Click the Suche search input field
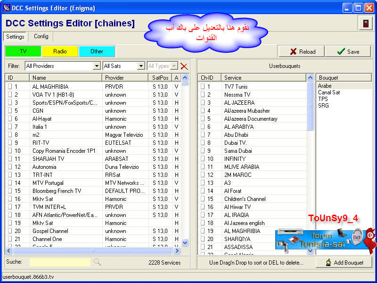This screenshot has height=283, width=377. pyautogui.click(x=60, y=262)
